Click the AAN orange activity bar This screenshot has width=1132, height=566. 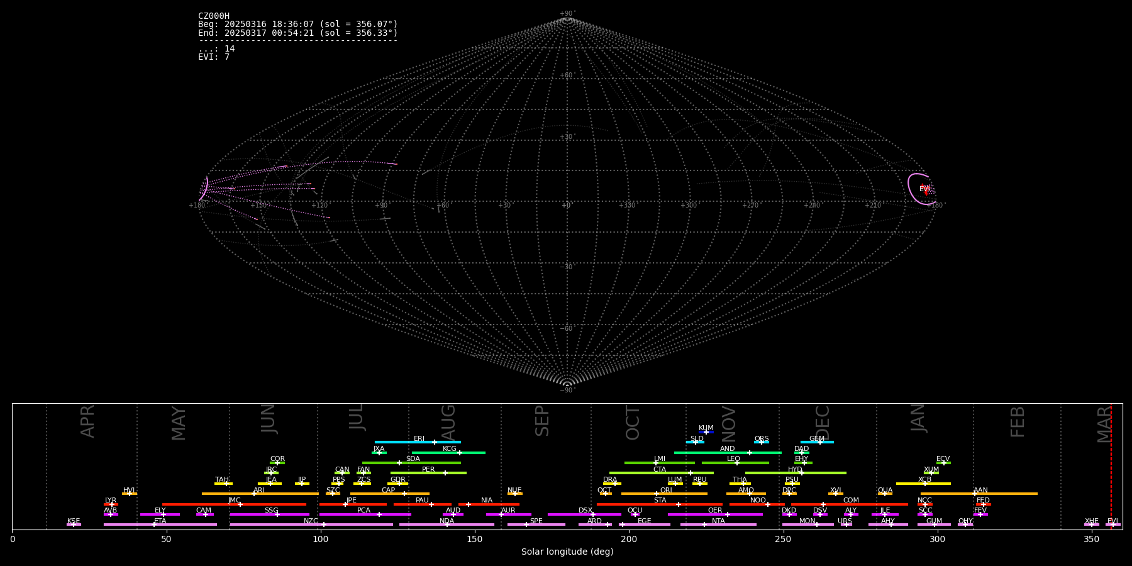979,494
